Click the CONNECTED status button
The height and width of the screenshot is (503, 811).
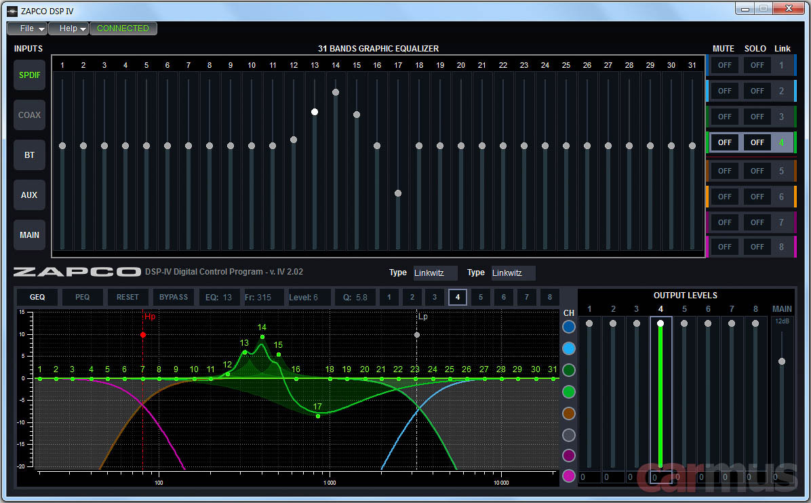123,28
